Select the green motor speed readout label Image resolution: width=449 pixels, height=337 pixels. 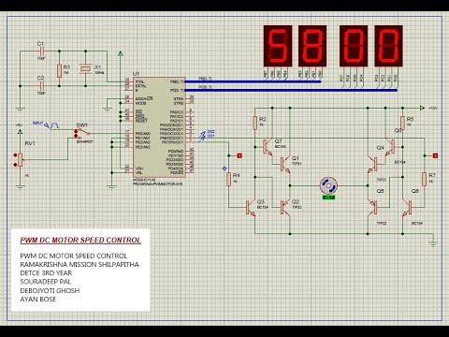click(x=328, y=198)
